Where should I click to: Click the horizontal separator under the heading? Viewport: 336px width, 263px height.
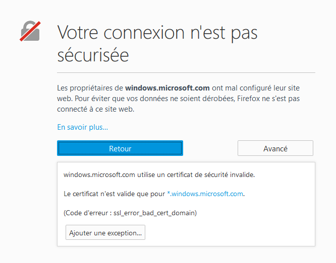[186, 73]
